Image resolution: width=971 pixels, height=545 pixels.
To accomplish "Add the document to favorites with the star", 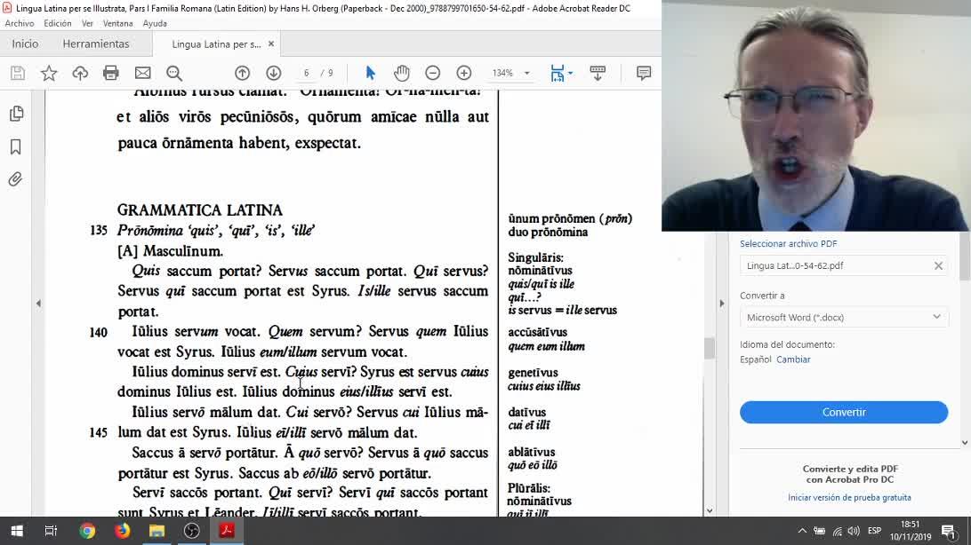I will (x=48, y=73).
